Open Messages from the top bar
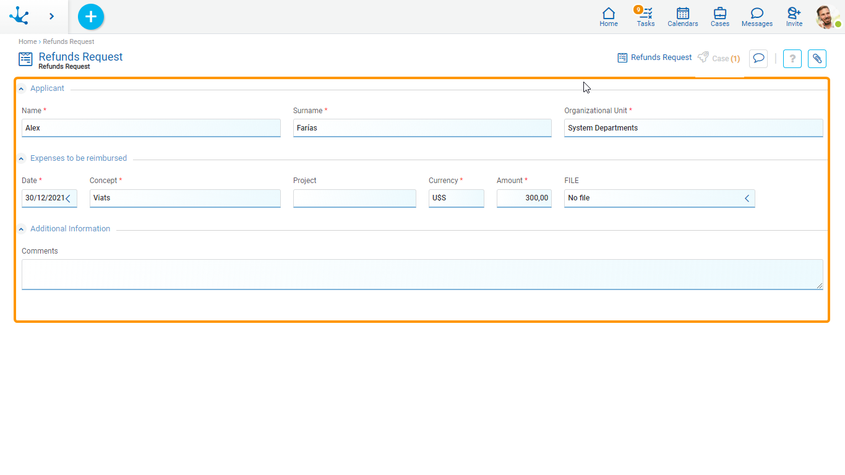845x475 pixels. point(757,17)
